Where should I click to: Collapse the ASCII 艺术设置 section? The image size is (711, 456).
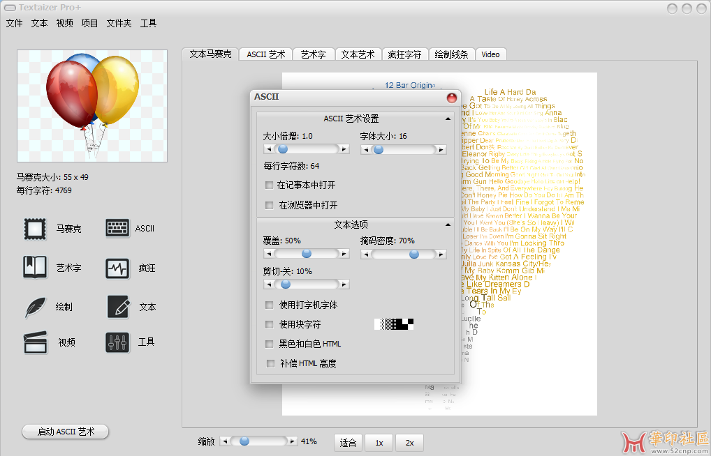[448, 119]
